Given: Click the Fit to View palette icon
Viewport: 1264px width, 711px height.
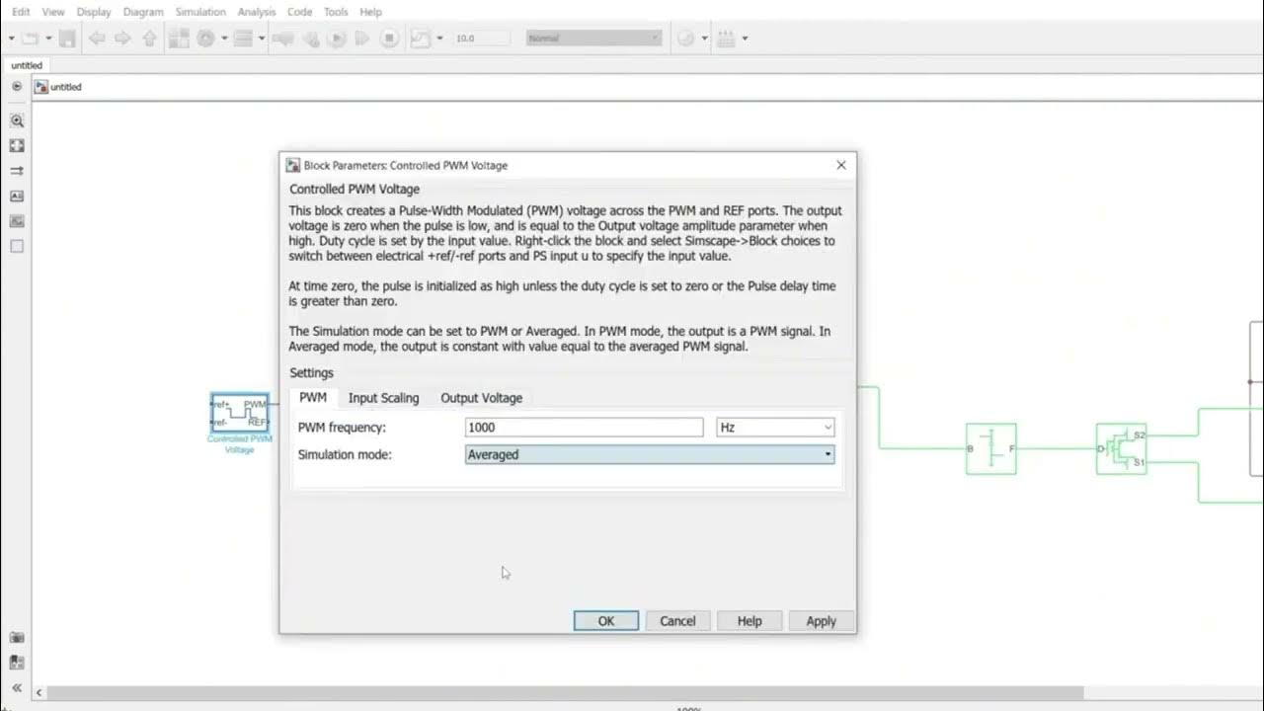Looking at the screenshot, I should [x=17, y=145].
